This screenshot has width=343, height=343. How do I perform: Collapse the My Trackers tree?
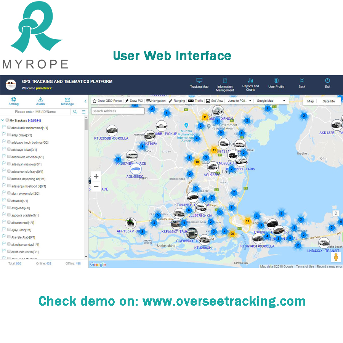tap(3, 120)
